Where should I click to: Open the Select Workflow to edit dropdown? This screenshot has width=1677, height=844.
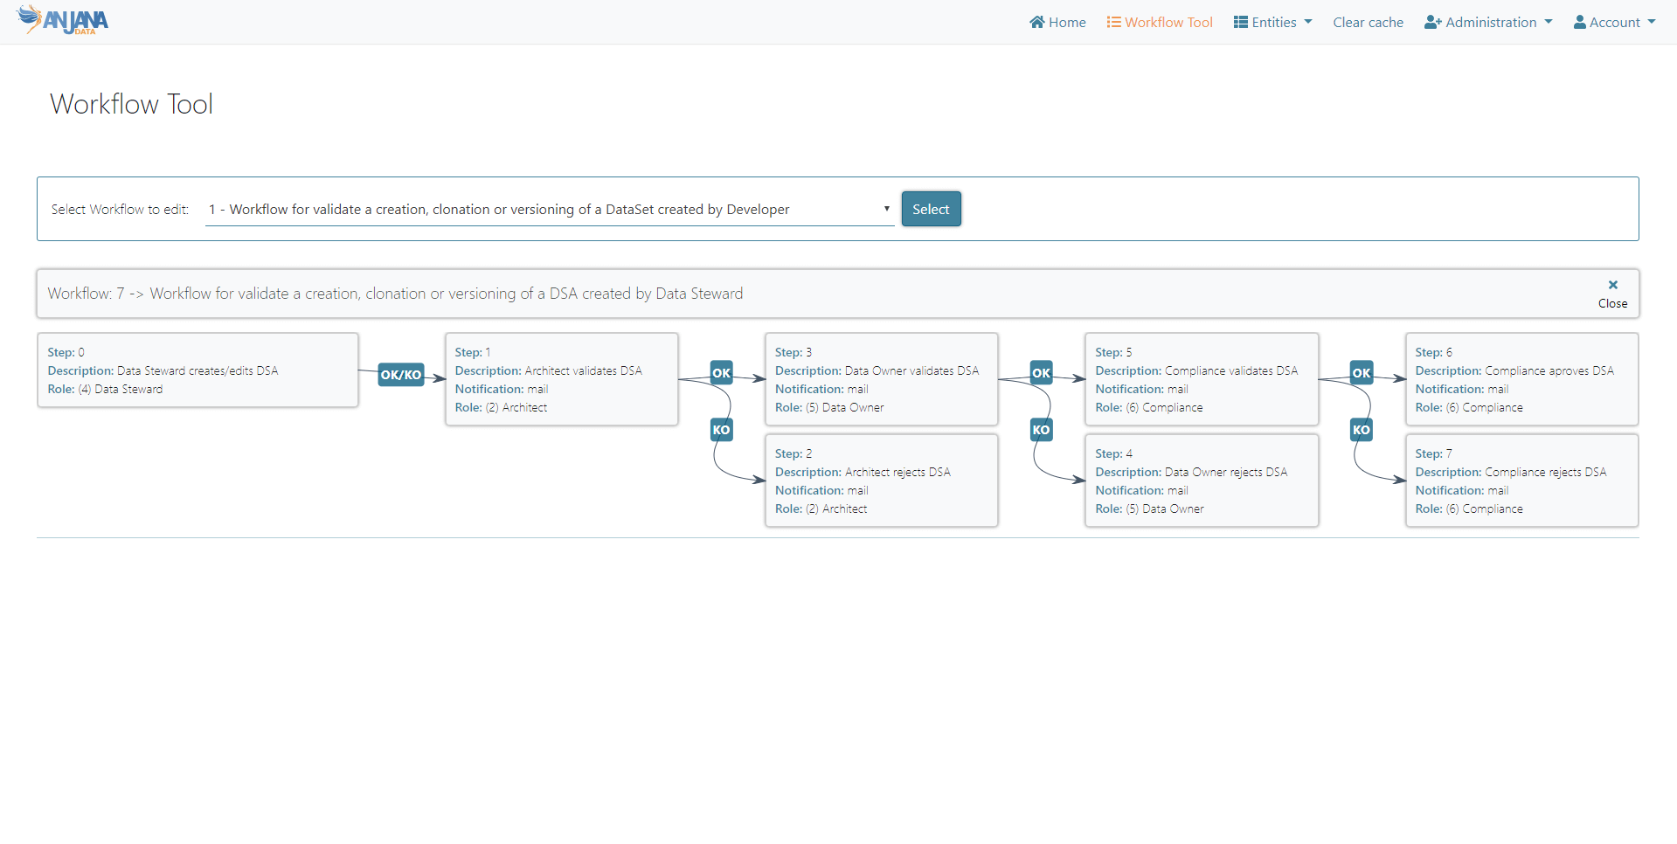pos(549,210)
